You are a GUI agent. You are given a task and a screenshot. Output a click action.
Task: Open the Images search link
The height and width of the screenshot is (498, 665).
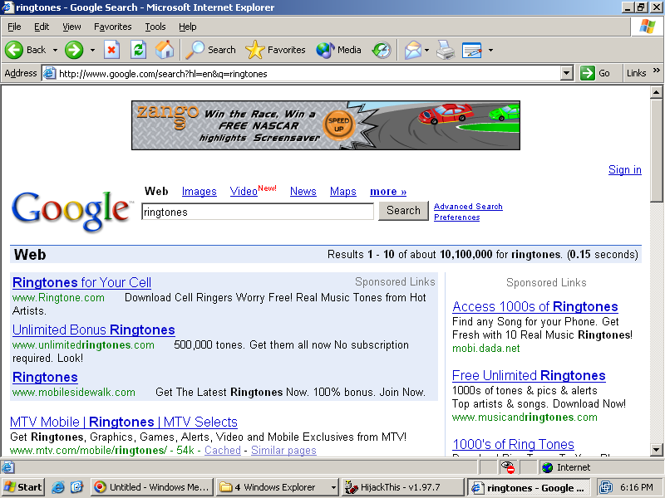(199, 192)
